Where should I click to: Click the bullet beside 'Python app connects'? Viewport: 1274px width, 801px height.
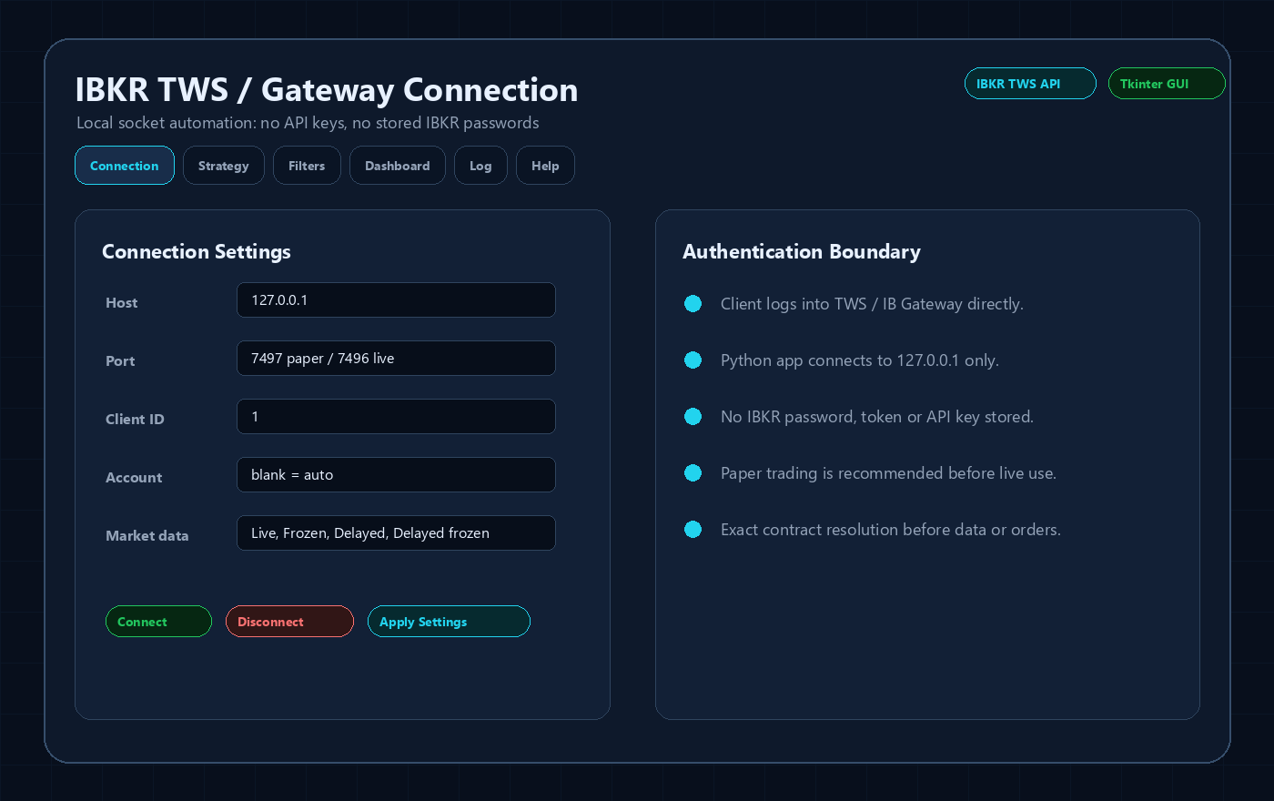pos(693,360)
